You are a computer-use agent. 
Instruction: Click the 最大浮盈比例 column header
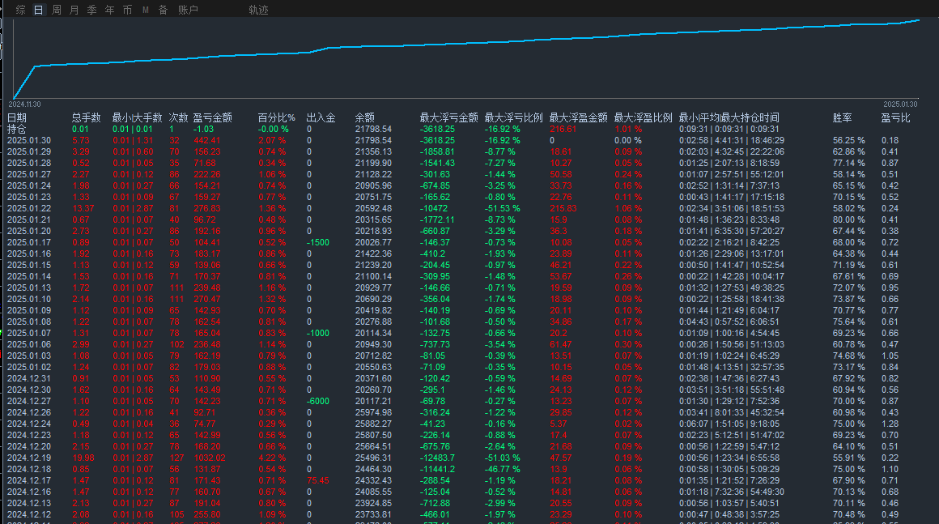tap(644, 117)
